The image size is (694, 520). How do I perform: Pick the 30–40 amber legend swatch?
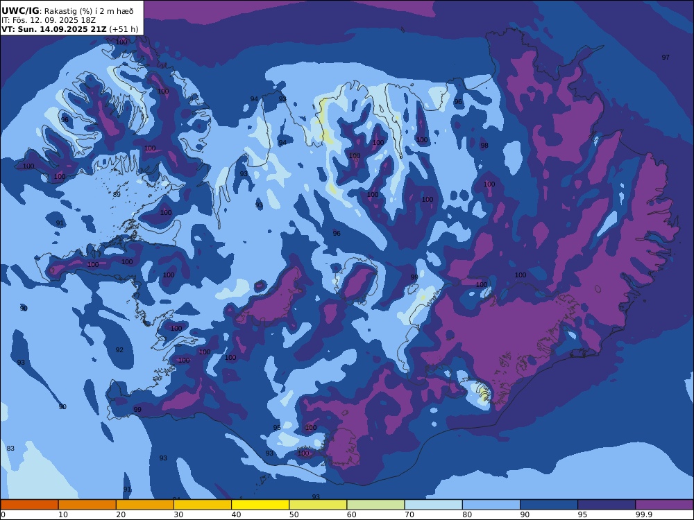pos(203,505)
